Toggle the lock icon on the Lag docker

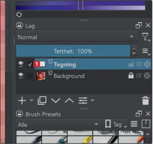19,25
